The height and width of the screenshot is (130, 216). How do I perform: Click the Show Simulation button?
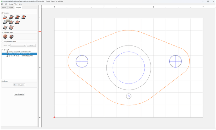pyautogui.click(x=19, y=85)
